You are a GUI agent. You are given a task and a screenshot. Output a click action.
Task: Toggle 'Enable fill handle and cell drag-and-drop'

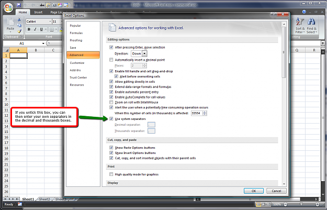(111, 71)
